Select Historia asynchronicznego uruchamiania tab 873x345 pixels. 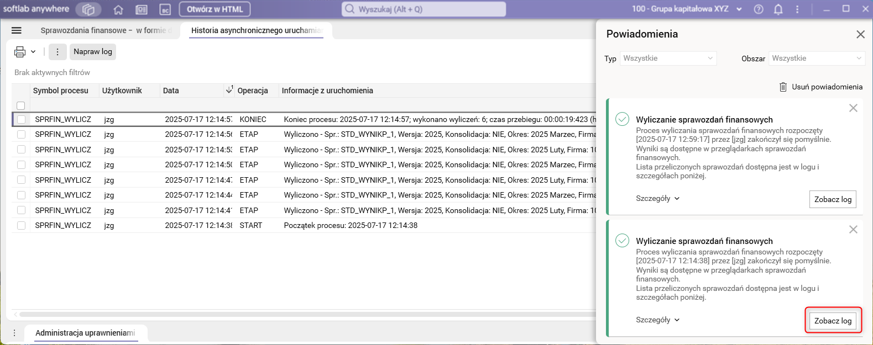(x=257, y=30)
